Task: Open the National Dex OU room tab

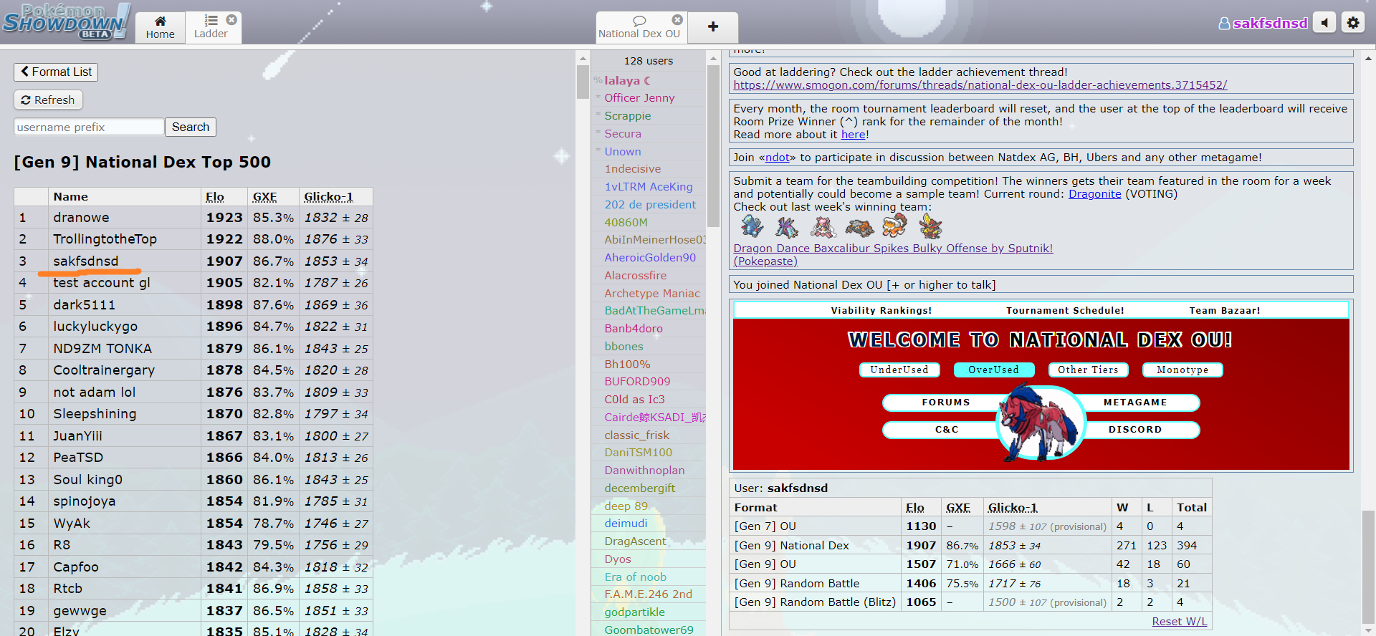Action: click(x=639, y=27)
